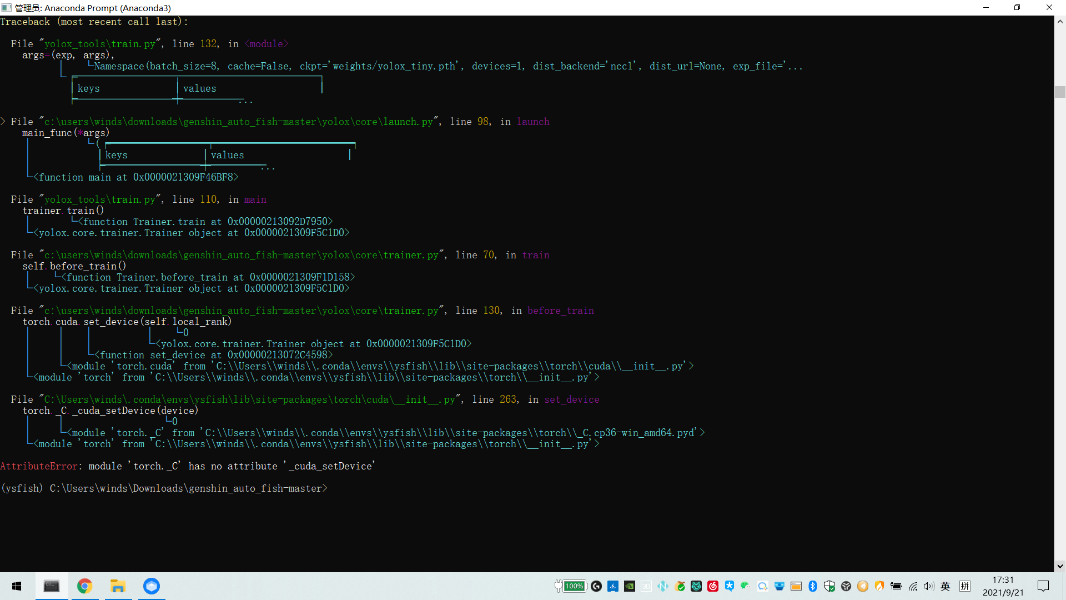
Task: Click the teal N-shaped tray icon
Action: click(x=663, y=586)
